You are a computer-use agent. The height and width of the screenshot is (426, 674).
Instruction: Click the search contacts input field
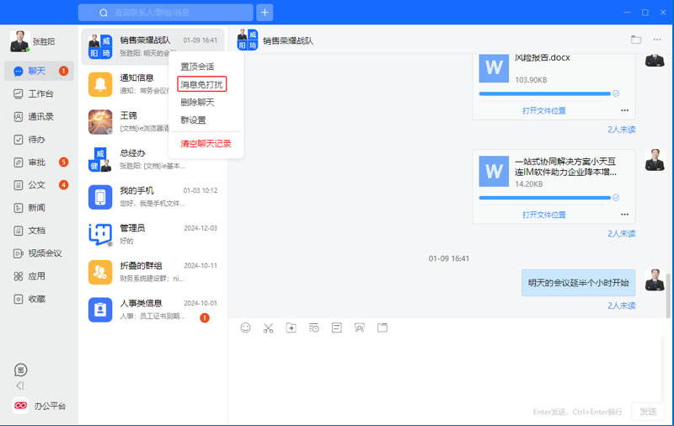[x=173, y=13]
